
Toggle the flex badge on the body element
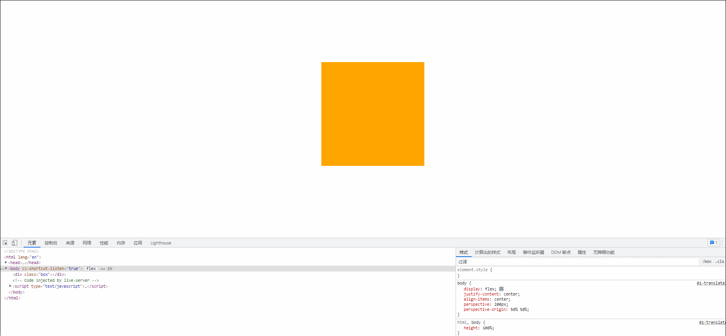pyautogui.click(x=91, y=269)
